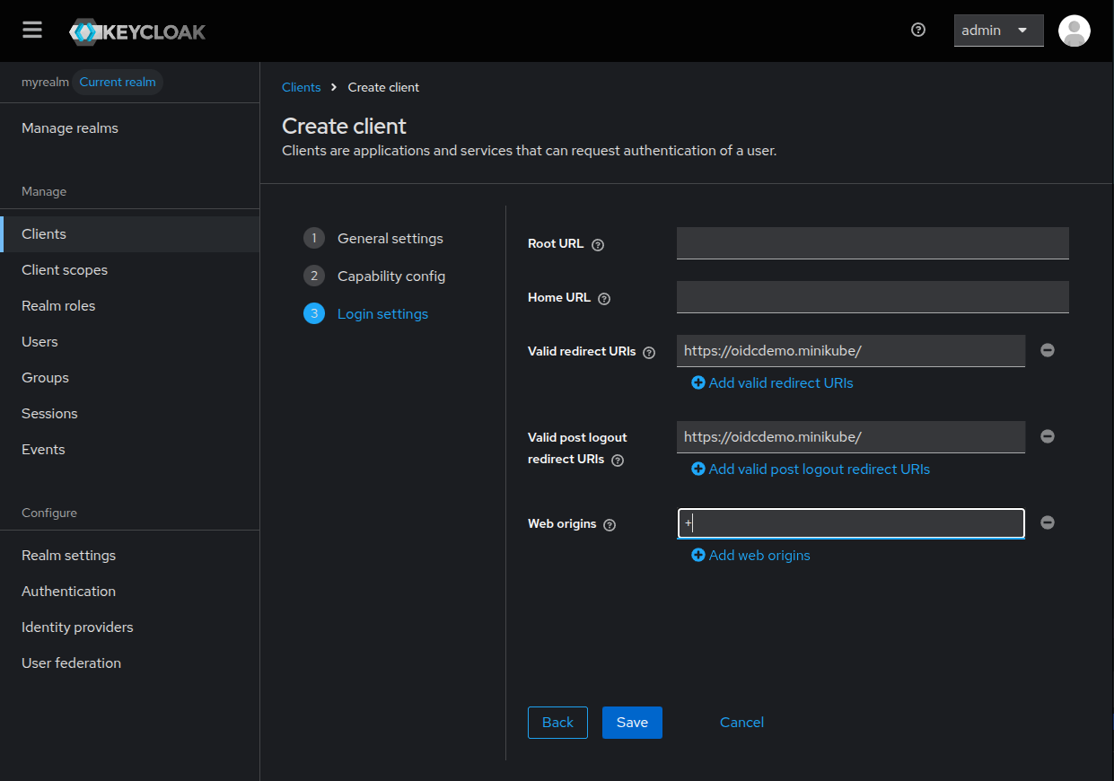The width and height of the screenshot is (1114, 781).
Task: Click the Valid redirect URIs field
Action: click(x=851, y=351)
